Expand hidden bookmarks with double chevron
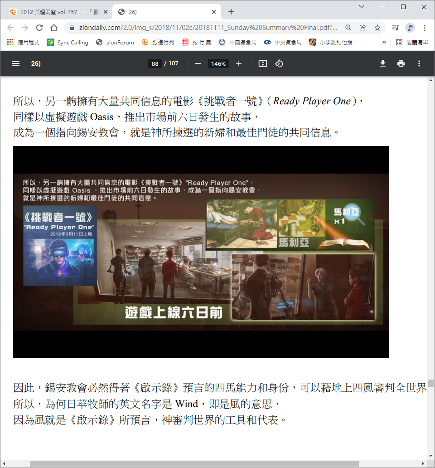The image size is (435, 468). coord(384,42)
